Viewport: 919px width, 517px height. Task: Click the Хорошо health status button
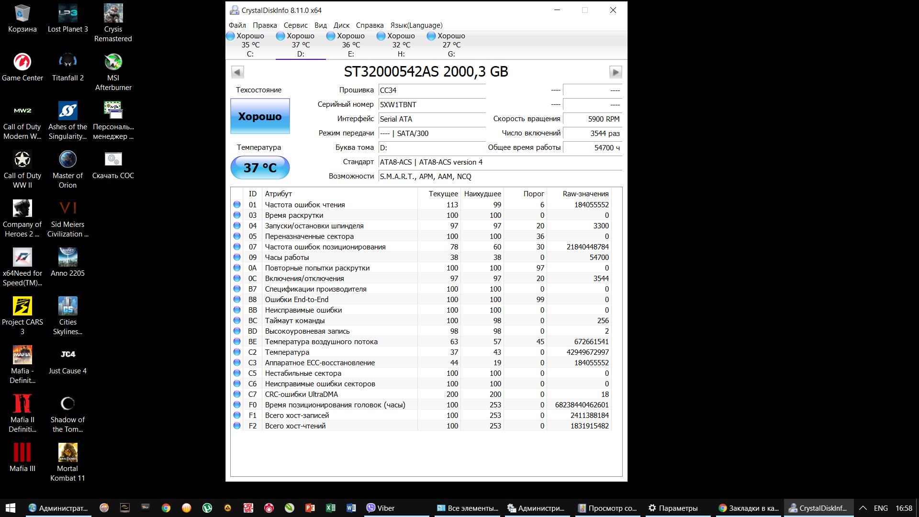pos(260,116)
